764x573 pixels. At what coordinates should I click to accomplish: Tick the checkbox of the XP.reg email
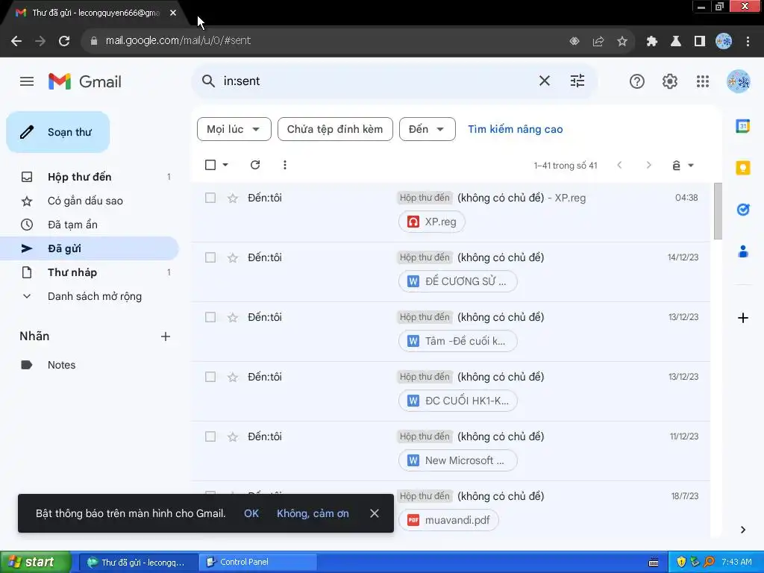(x=210, y=198)
